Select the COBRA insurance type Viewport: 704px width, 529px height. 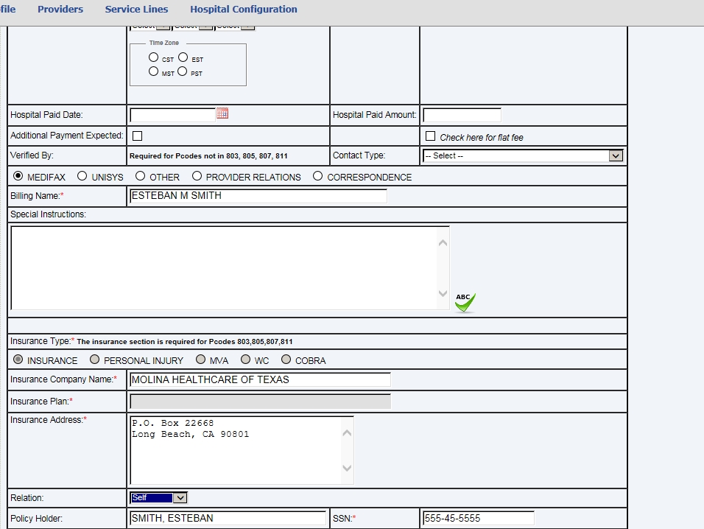[286, 360]
